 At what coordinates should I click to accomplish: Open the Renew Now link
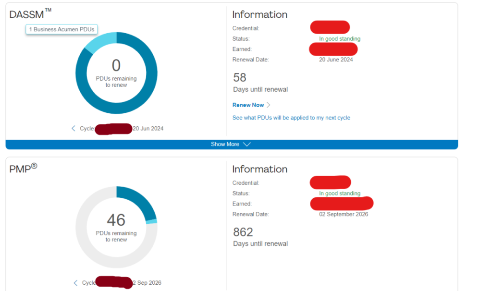248,105
